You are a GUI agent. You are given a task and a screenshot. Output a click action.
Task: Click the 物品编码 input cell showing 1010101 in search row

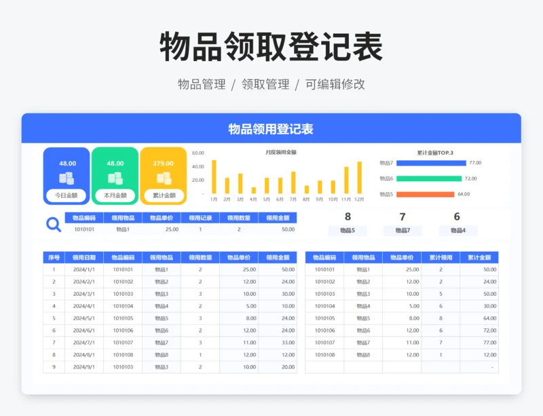pyautogui.click(x=84, y=229)
